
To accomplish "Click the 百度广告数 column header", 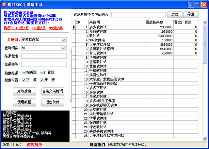I will (x=186, y=22).
